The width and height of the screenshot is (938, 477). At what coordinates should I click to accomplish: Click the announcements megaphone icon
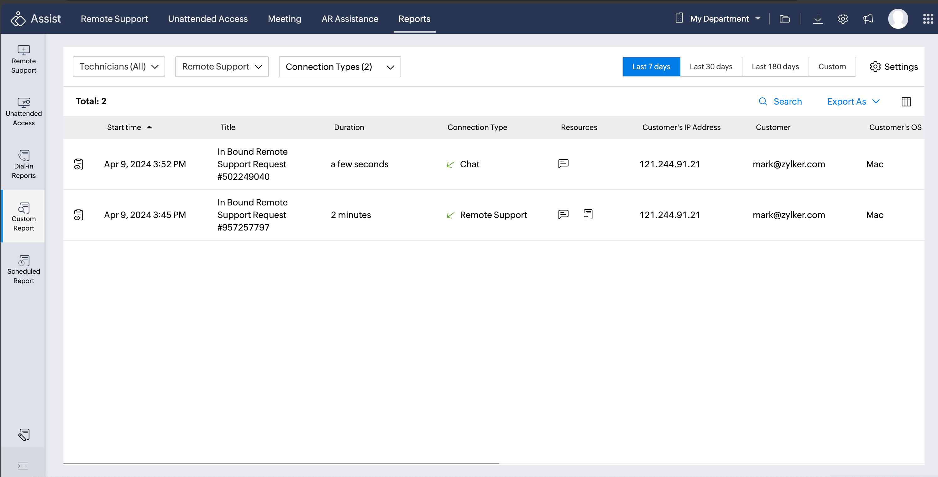click(868, 18)
